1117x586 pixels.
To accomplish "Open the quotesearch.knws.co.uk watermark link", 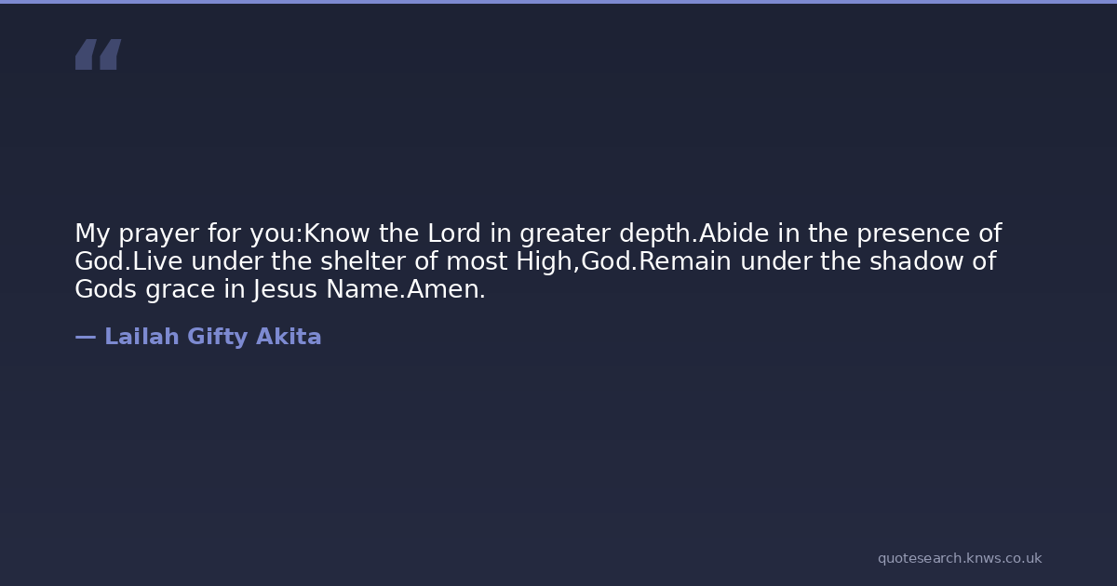I will (x=959, y=558).
